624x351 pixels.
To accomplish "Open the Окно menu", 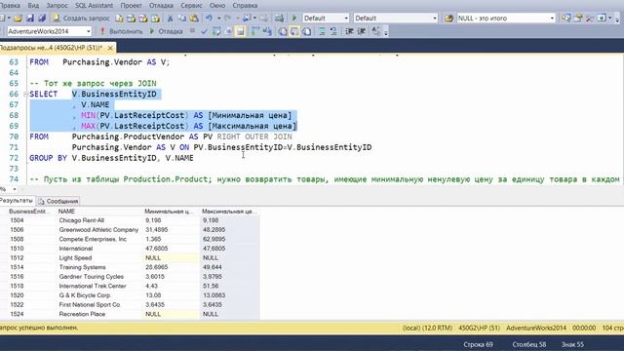I will [x=217, y=6].
